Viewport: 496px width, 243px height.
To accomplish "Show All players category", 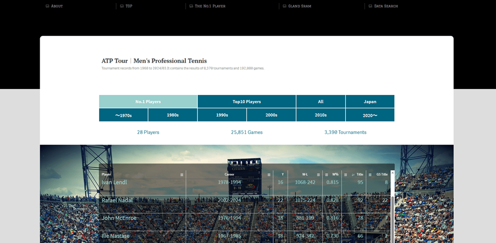I will [320, 101].
